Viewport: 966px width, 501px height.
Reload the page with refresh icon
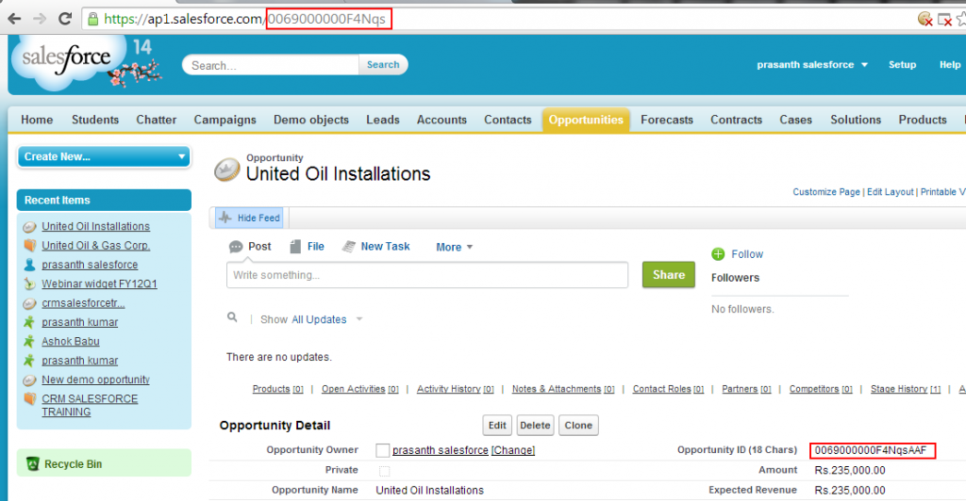click(x=65, y=19)
